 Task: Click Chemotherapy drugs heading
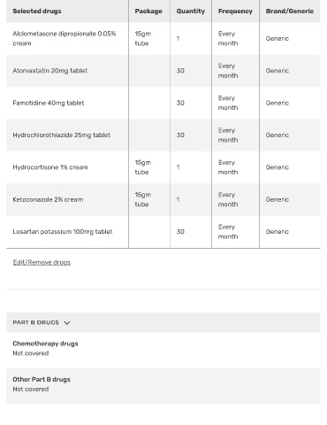pyautogui.click(x=45, y=344)
